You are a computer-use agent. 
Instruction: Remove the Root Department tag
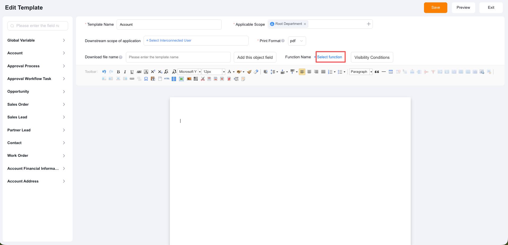[305, 24]
